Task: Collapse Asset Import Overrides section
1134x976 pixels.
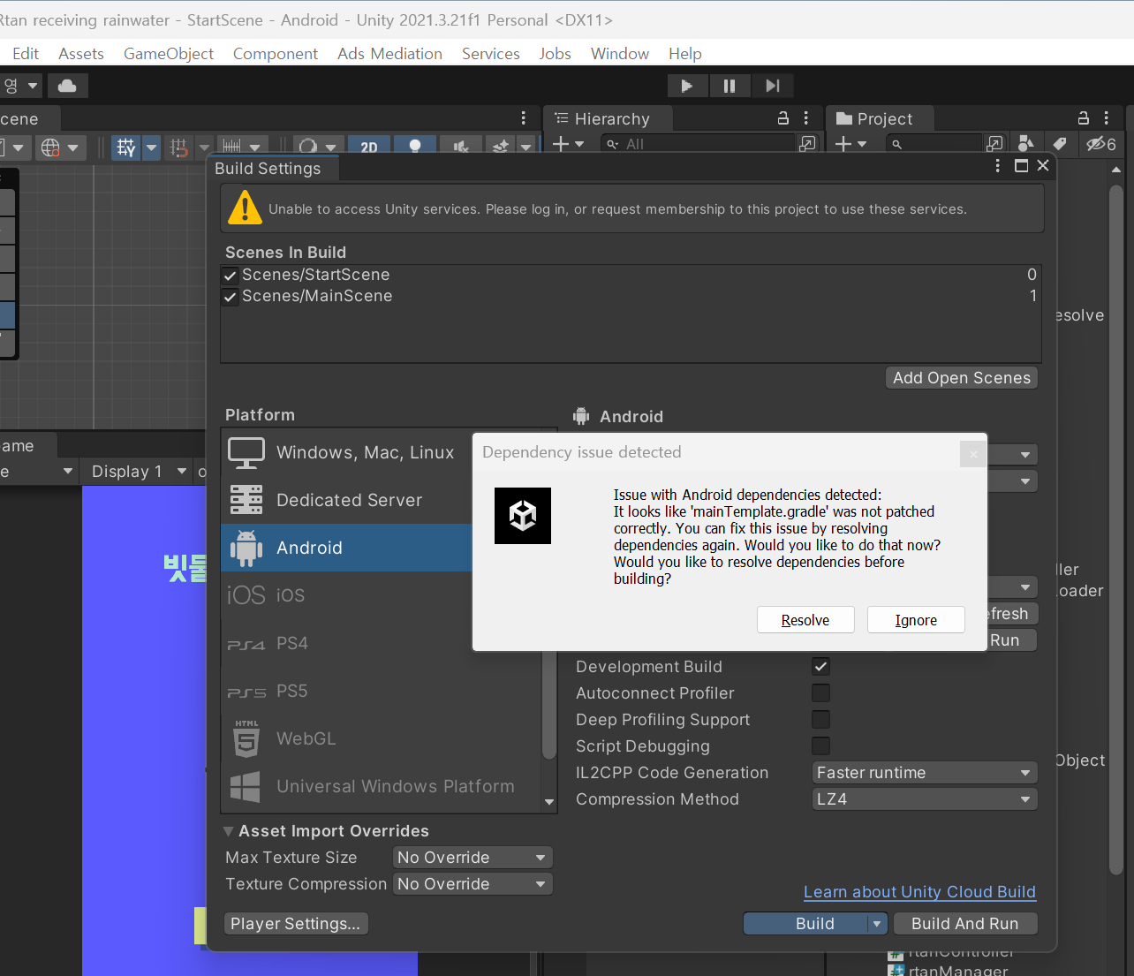Action: tap(229, 831)
